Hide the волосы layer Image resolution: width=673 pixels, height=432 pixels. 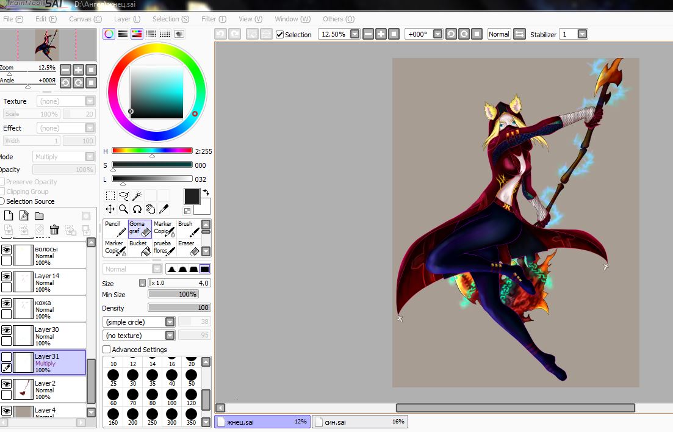tap(6, 250)
